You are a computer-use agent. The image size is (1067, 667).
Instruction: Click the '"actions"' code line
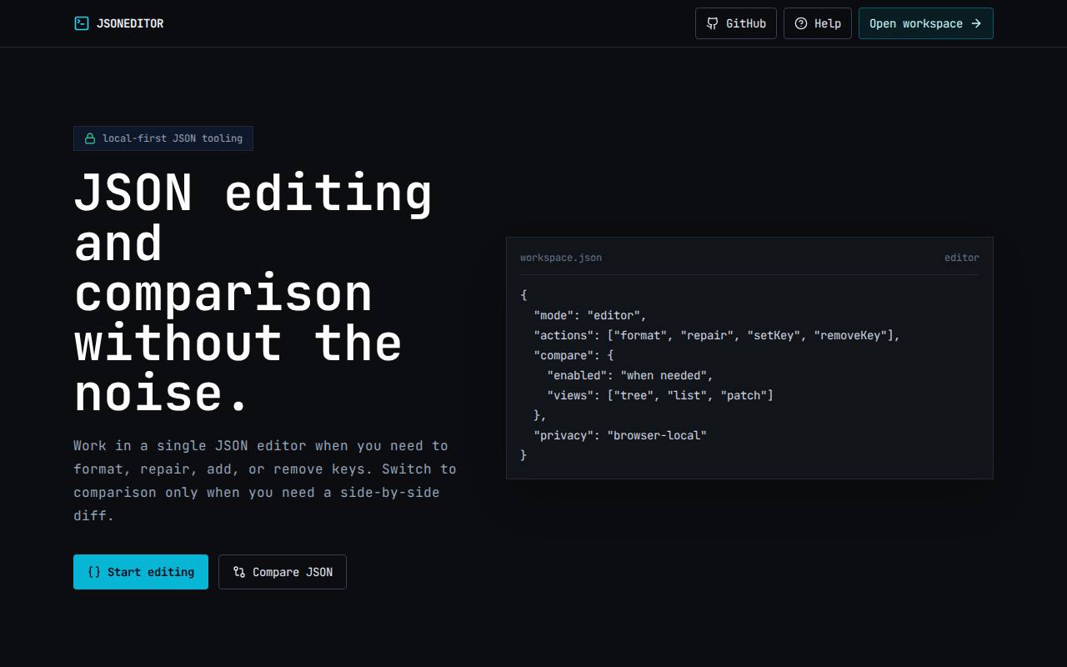(717, 335)
